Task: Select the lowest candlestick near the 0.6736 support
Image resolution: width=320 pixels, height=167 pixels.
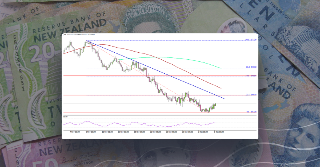Action: 209,112
